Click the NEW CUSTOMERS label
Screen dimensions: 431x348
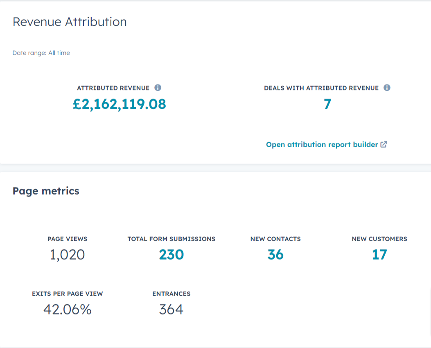[x=379, y=239]
